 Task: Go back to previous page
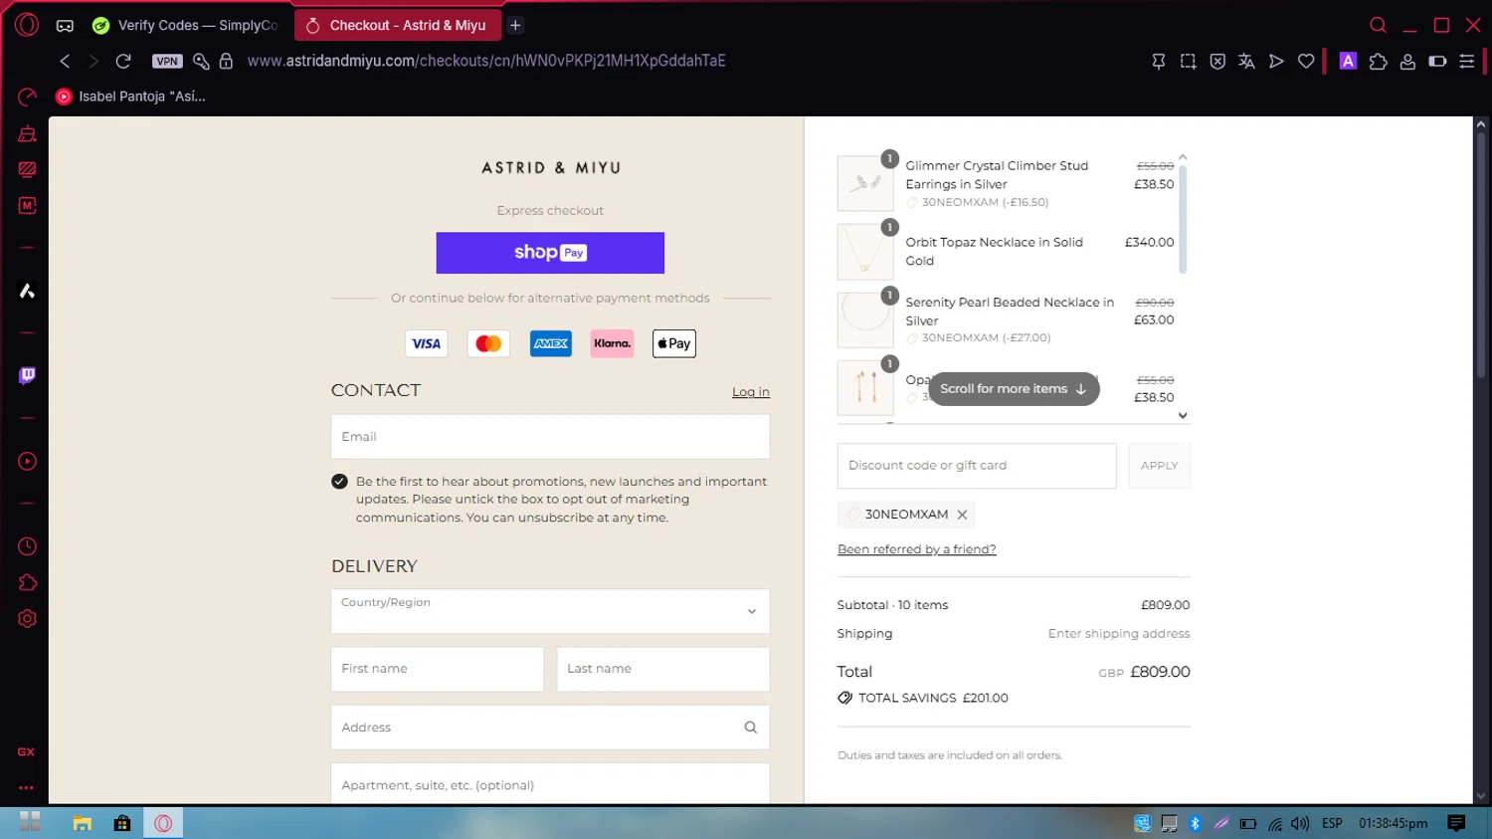(x=65, y=61)
